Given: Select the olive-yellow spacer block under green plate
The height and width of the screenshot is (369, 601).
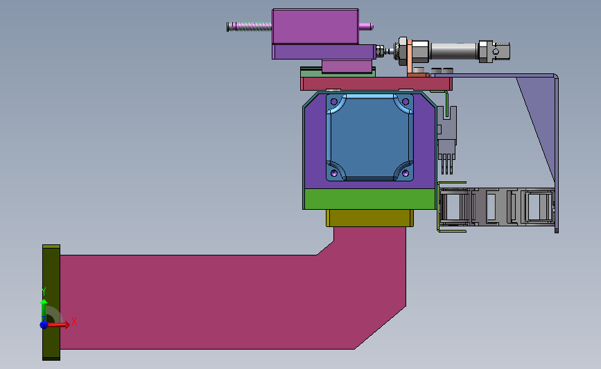Looking at the screenshot, I should (369, 218).
